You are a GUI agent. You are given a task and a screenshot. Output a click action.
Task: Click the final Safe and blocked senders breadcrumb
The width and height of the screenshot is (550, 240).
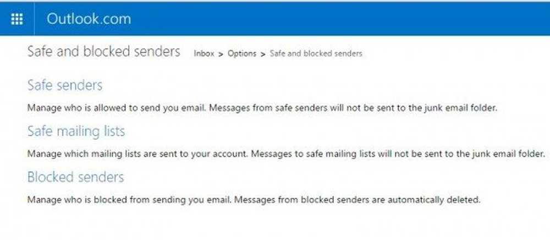[x=316, y=54]
